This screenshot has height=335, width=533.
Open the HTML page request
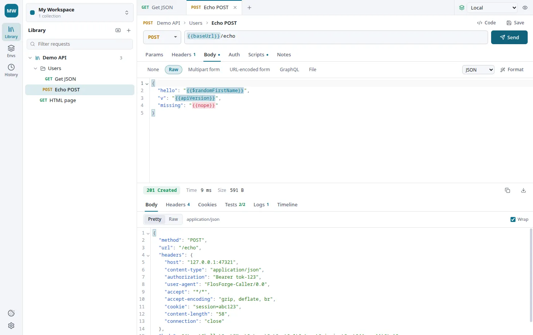(x=80, y=100)
